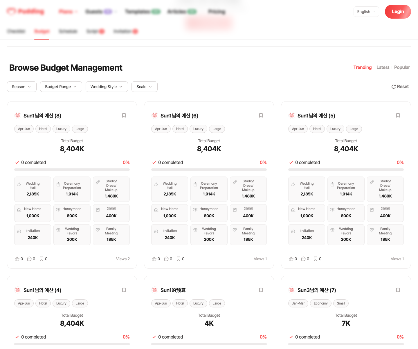Bookmark the Sun1님의 예산 (8) card
The height and width of the screenshot is (349, 418).
(x=124, y=115)
